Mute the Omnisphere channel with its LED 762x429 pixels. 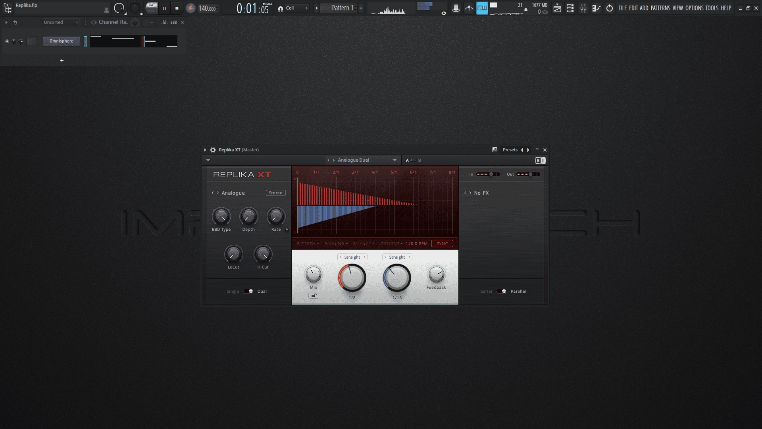click(x=7, y=41)
